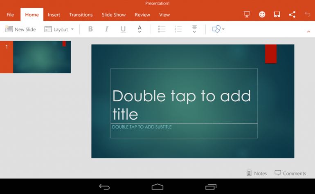
Task: Open the Layout dropdown
Action: pyautogui.click(x=59, y=29)
